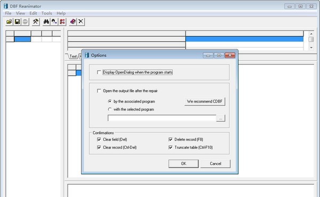Open the purple help book icon
Viewport: 320px width, 197px height.
pyautogui.click(x=73, y=22)
